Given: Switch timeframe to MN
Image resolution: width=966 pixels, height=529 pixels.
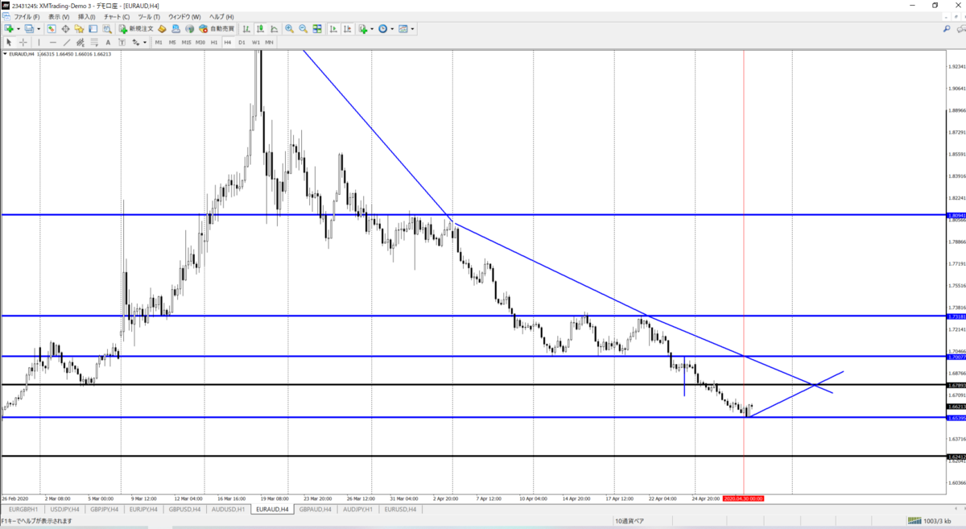Looking at the screenshot, I should click(x=269, y=42).
